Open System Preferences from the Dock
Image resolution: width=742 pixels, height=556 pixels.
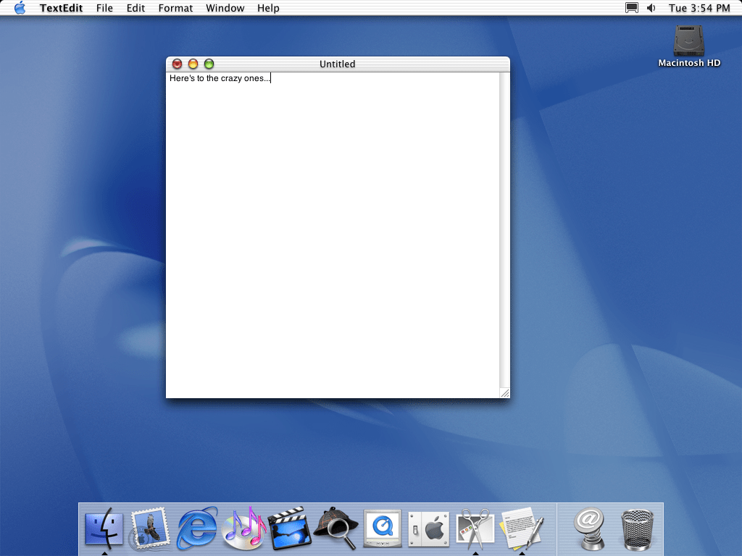pyautogui.click(x=429, y=528)
